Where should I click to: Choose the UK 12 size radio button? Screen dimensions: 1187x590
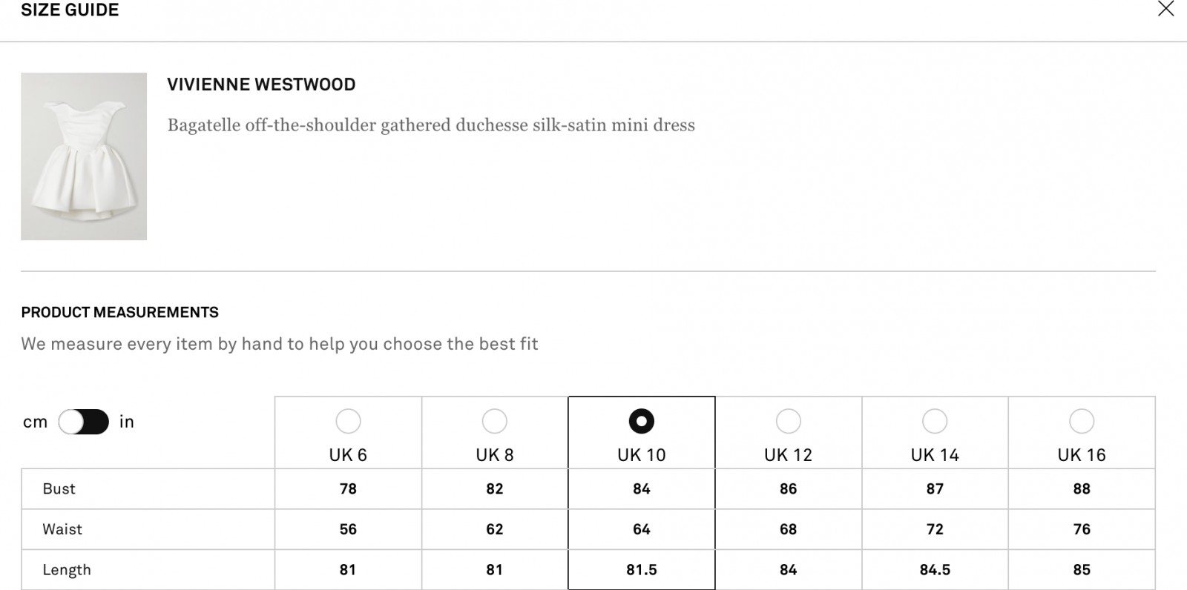pos(788,421)
